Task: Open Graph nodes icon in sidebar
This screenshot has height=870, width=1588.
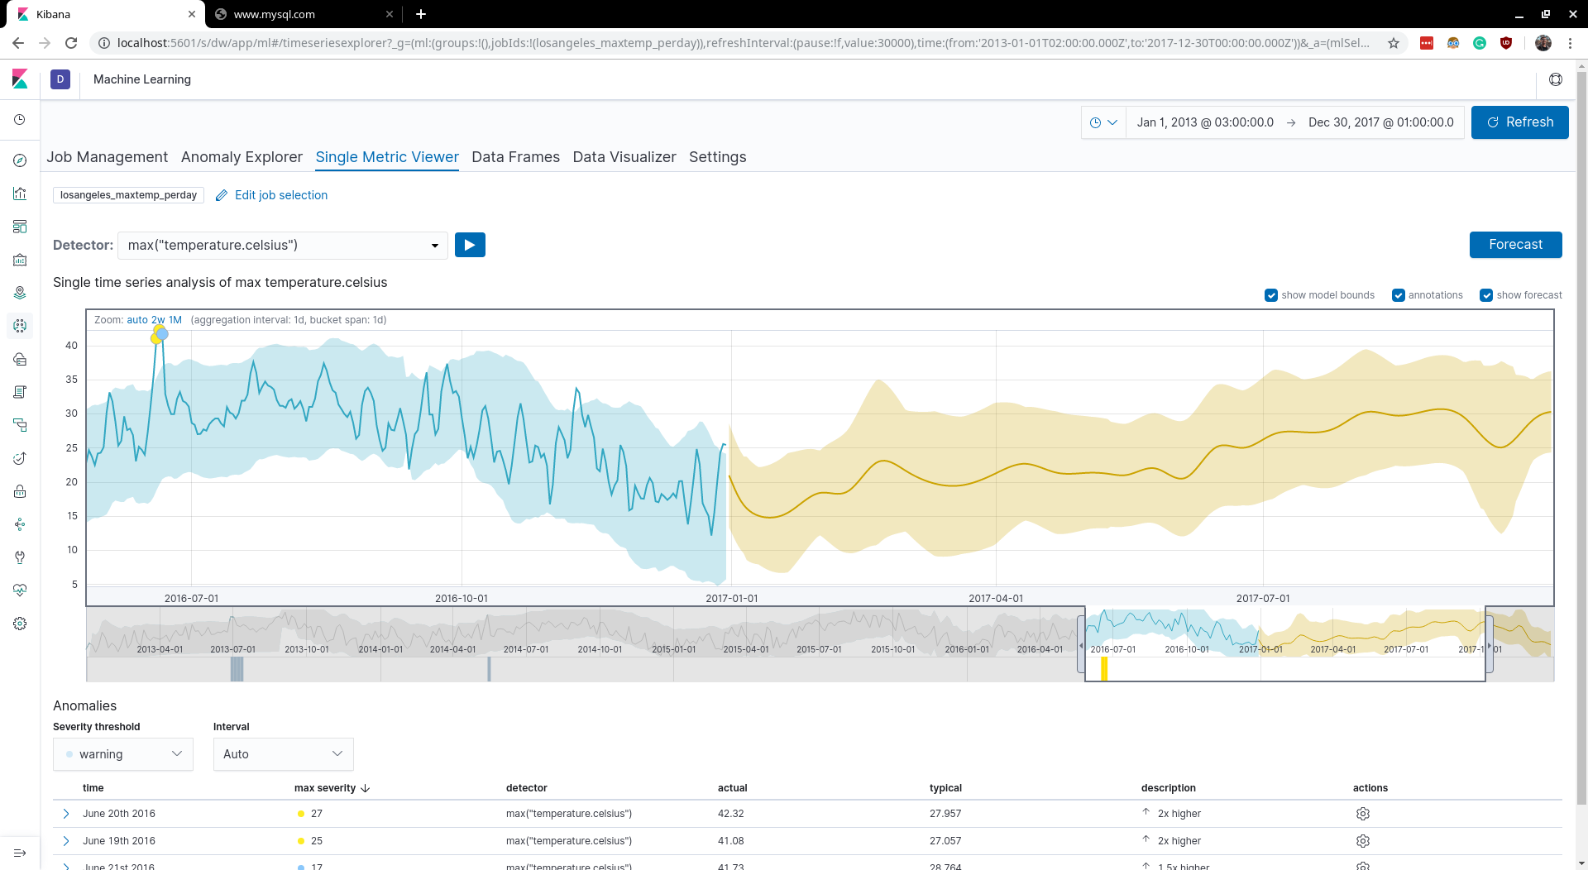Action: coord(20,524)
